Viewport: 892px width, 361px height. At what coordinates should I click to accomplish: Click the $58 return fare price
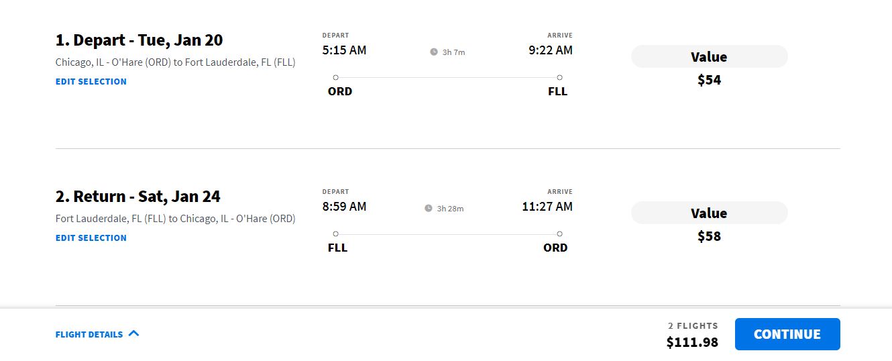[709, 236]
